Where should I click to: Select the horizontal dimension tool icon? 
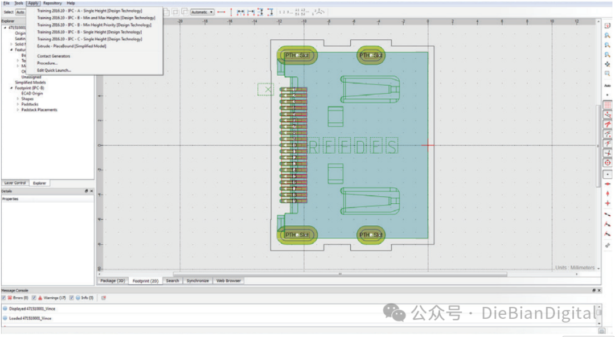coord(221,12)
